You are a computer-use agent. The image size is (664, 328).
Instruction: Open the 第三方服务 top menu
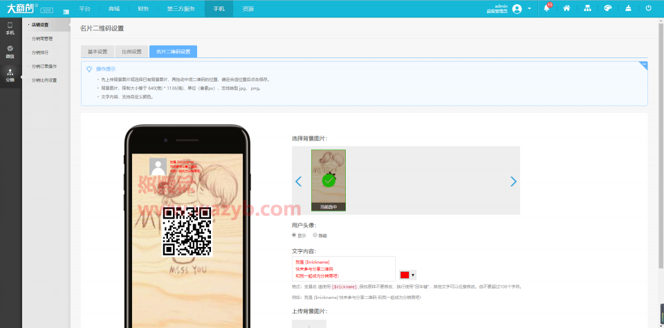[181, 8]
